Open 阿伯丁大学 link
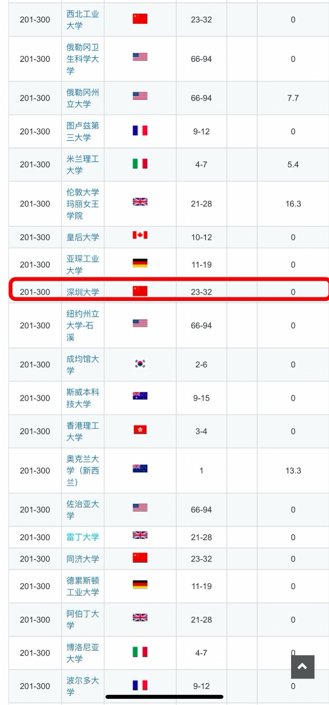The height and width of the screenshot is (705, 329). (83, 620)
